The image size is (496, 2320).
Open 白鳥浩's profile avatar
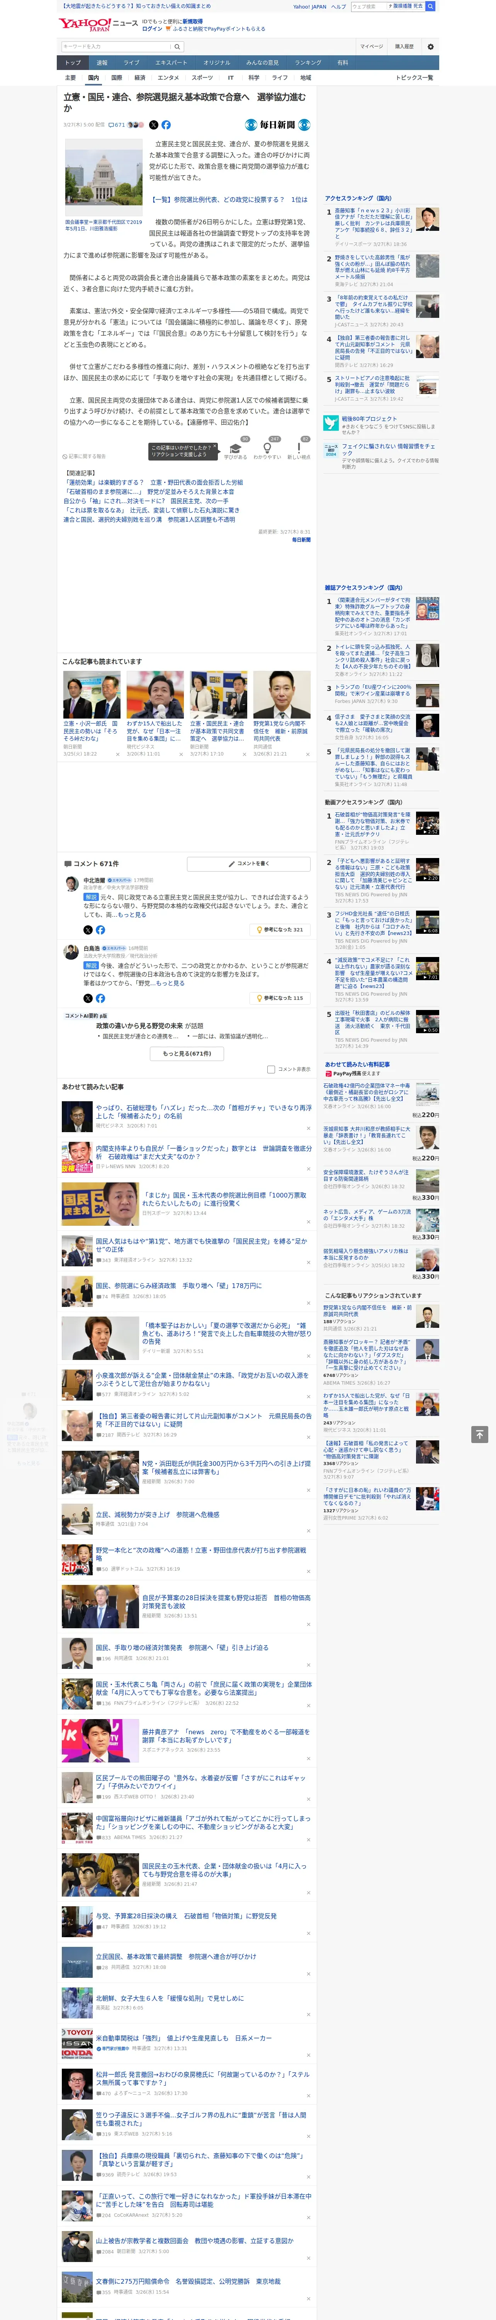pyautogui.click(x=72, y=952)
